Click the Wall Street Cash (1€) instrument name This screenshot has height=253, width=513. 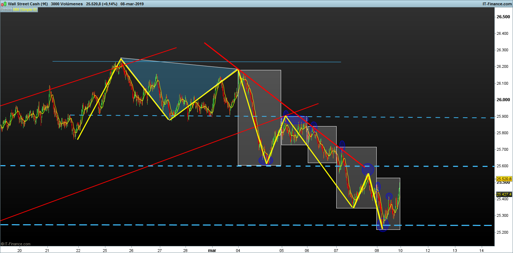click(28, 4)
